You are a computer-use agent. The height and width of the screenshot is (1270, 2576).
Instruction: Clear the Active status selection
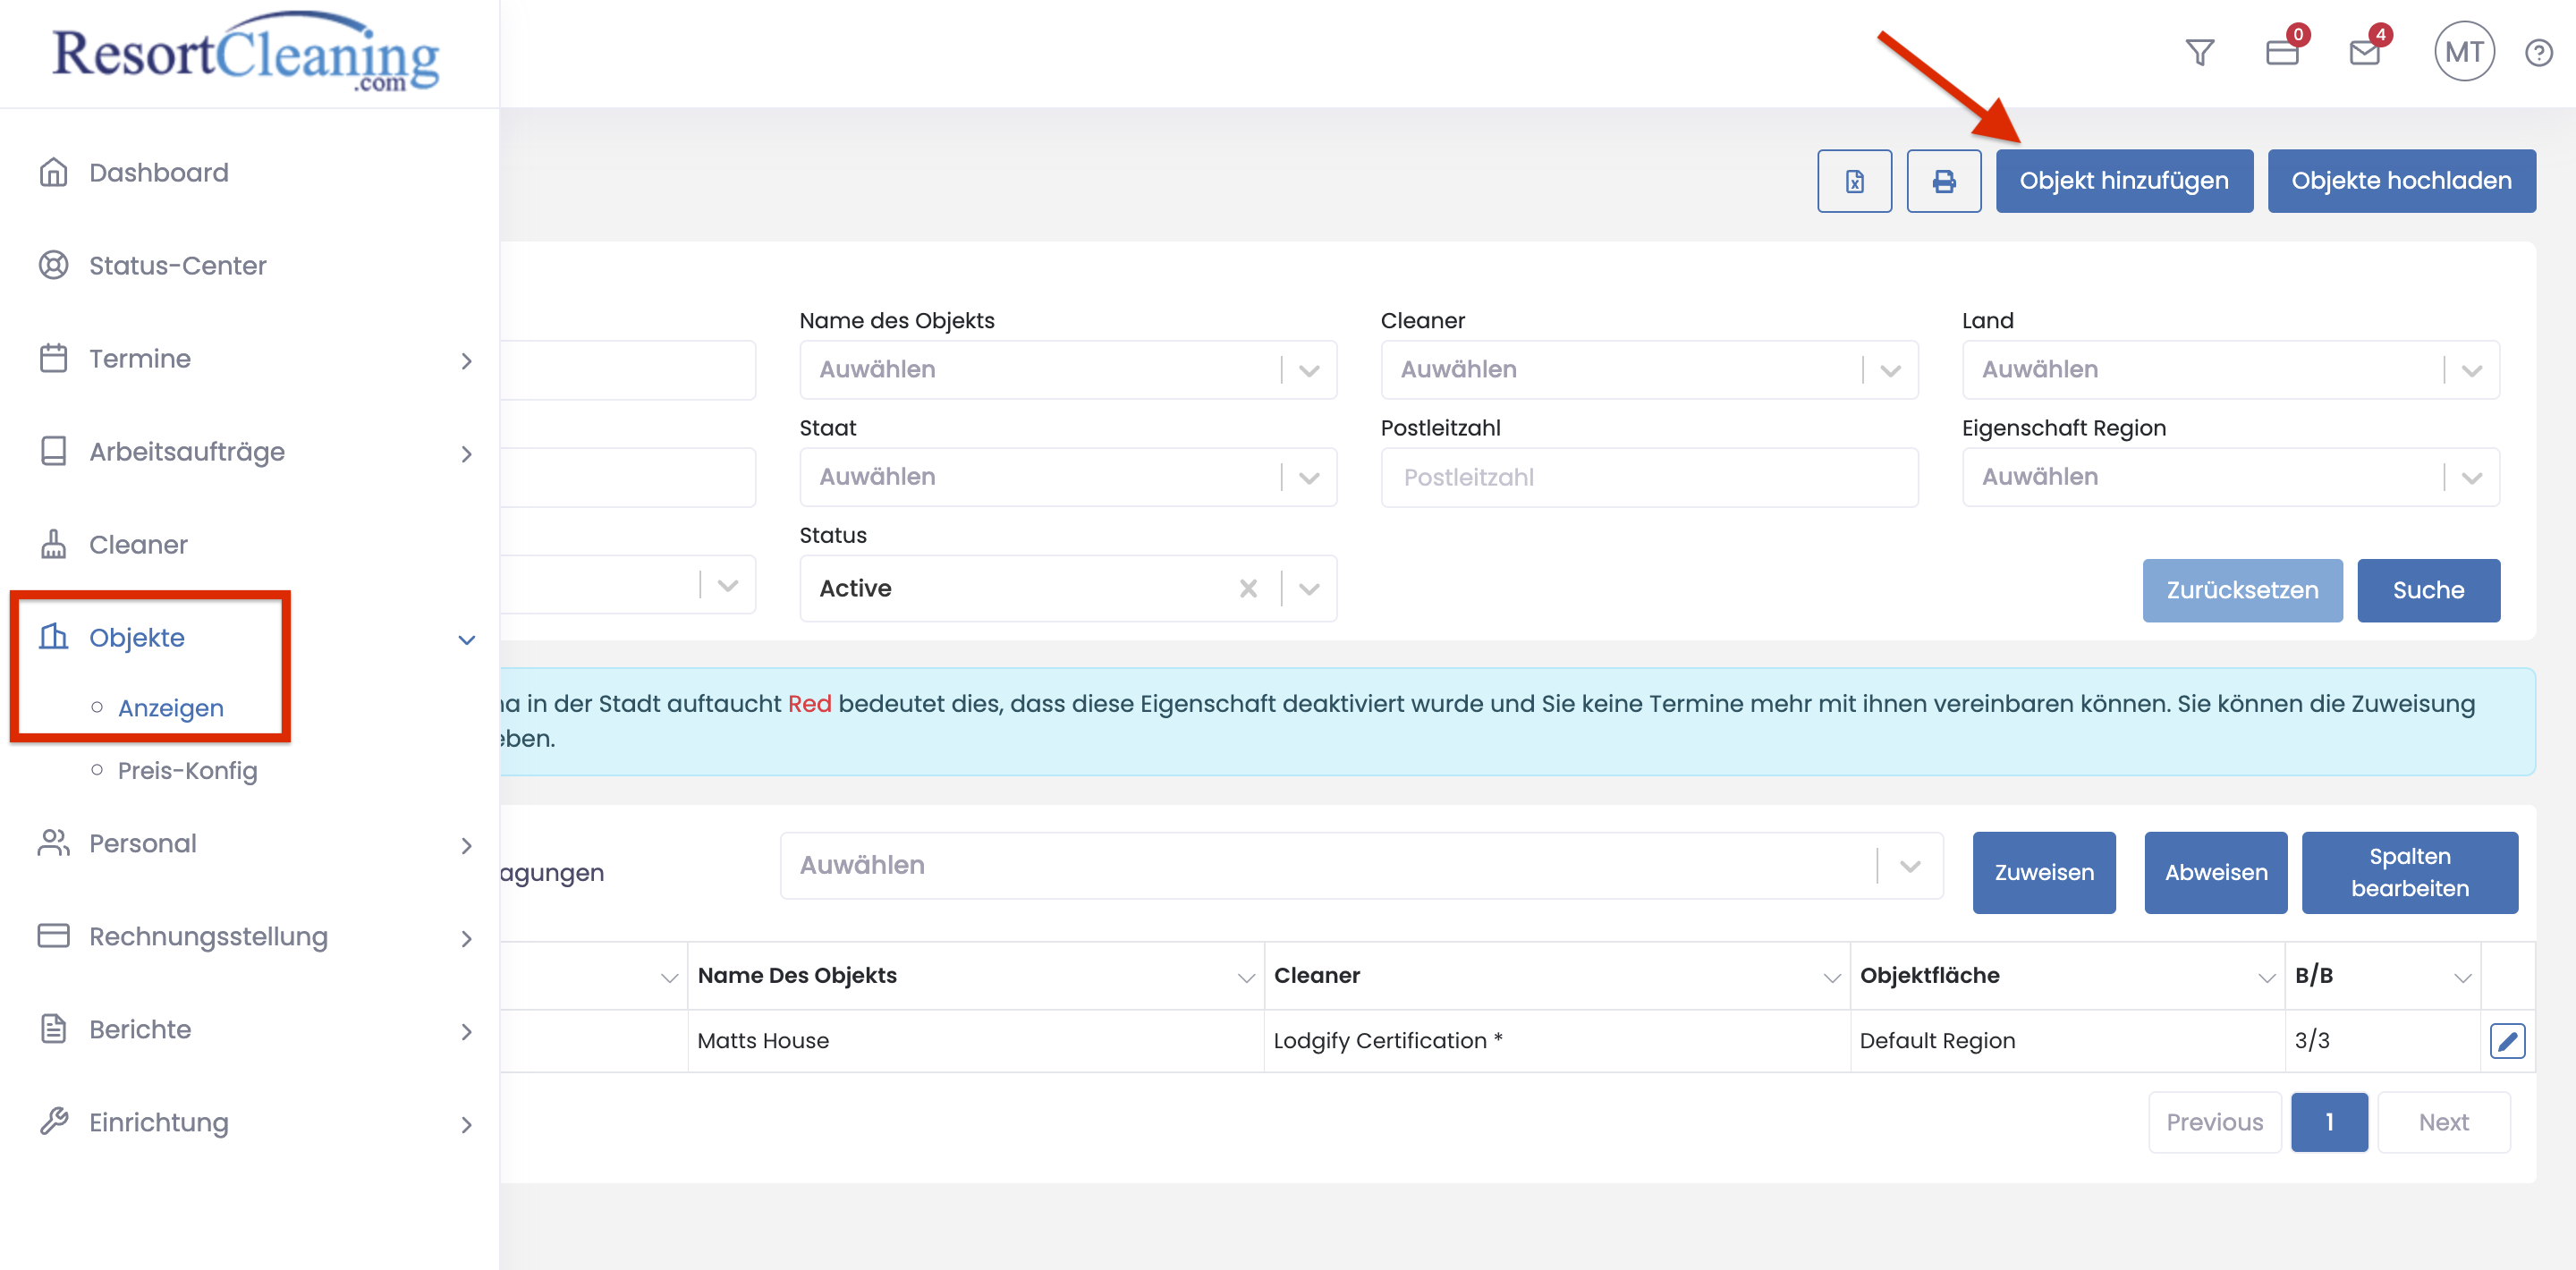point(1248,588)
